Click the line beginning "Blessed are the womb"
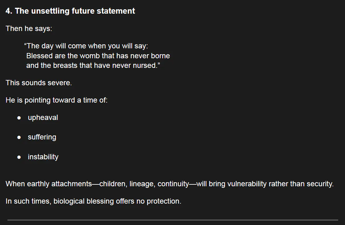The width and height of the screenshot is (345, 225). click(x=98, y=56)
